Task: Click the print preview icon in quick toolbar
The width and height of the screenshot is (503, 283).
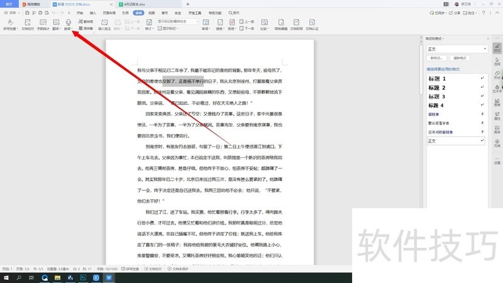Action: tap(47, 13)
